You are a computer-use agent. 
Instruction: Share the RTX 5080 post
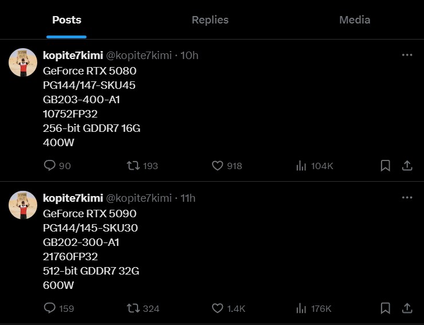pyautogui.click(x=407, y=166)
